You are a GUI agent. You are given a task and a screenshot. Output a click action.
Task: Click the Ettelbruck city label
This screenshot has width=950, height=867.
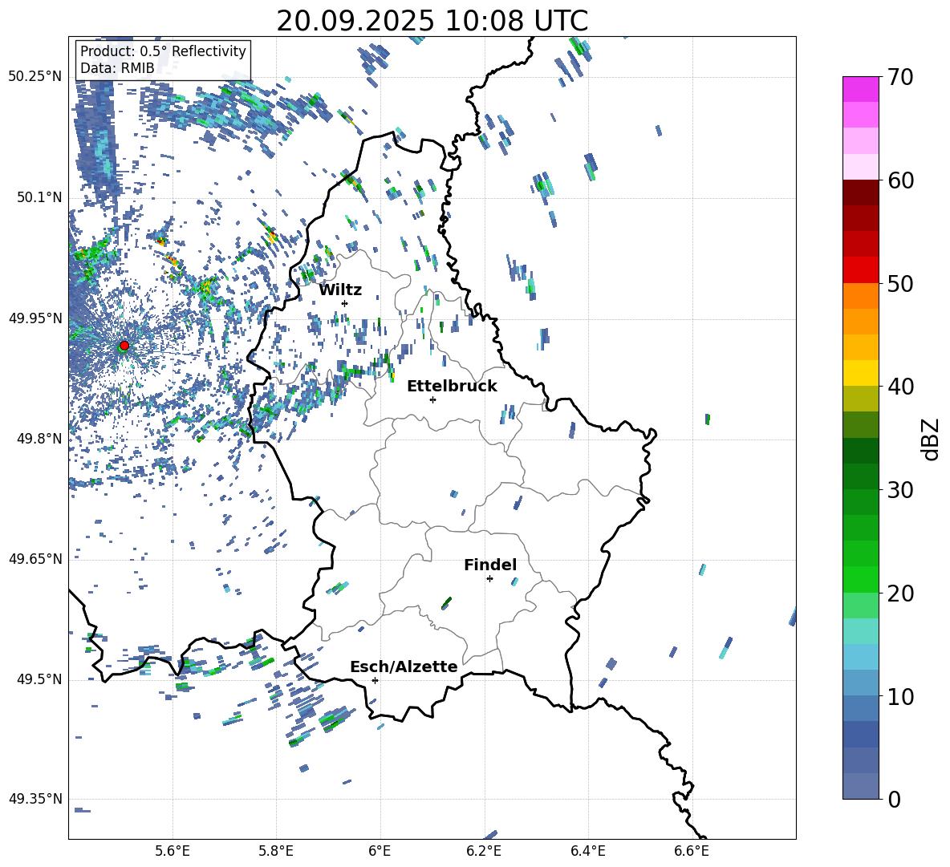point(452,387)
